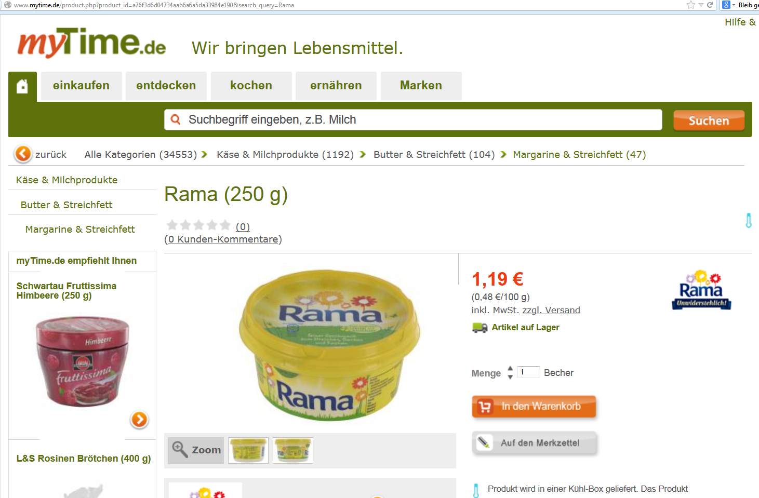Add product with In den Warenkorb button

click(x=534, y=407)
